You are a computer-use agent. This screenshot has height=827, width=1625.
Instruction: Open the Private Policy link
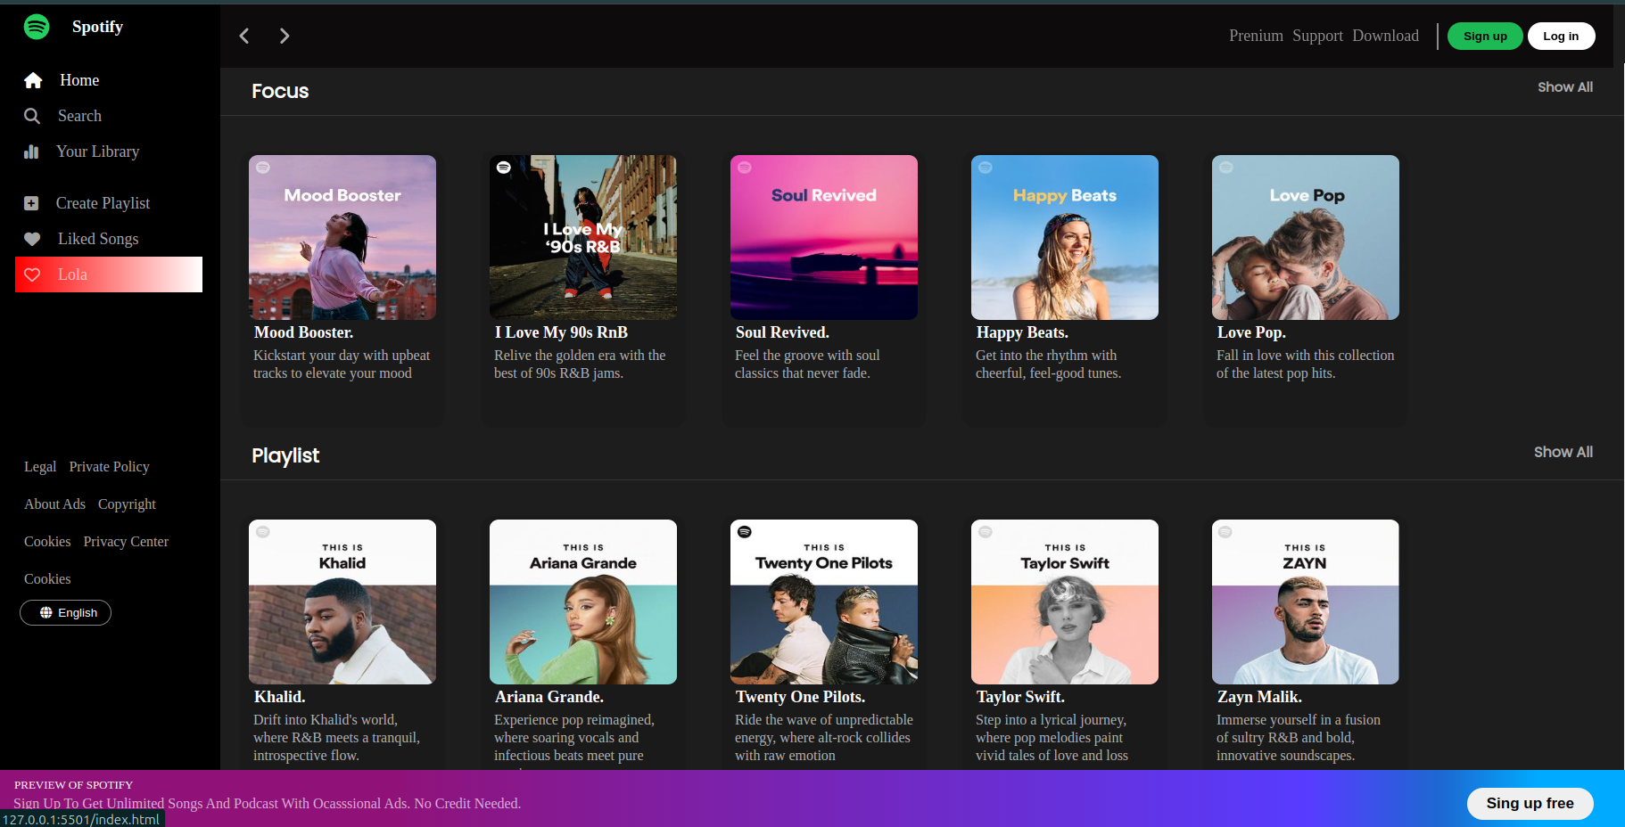(x=109, y=467)
